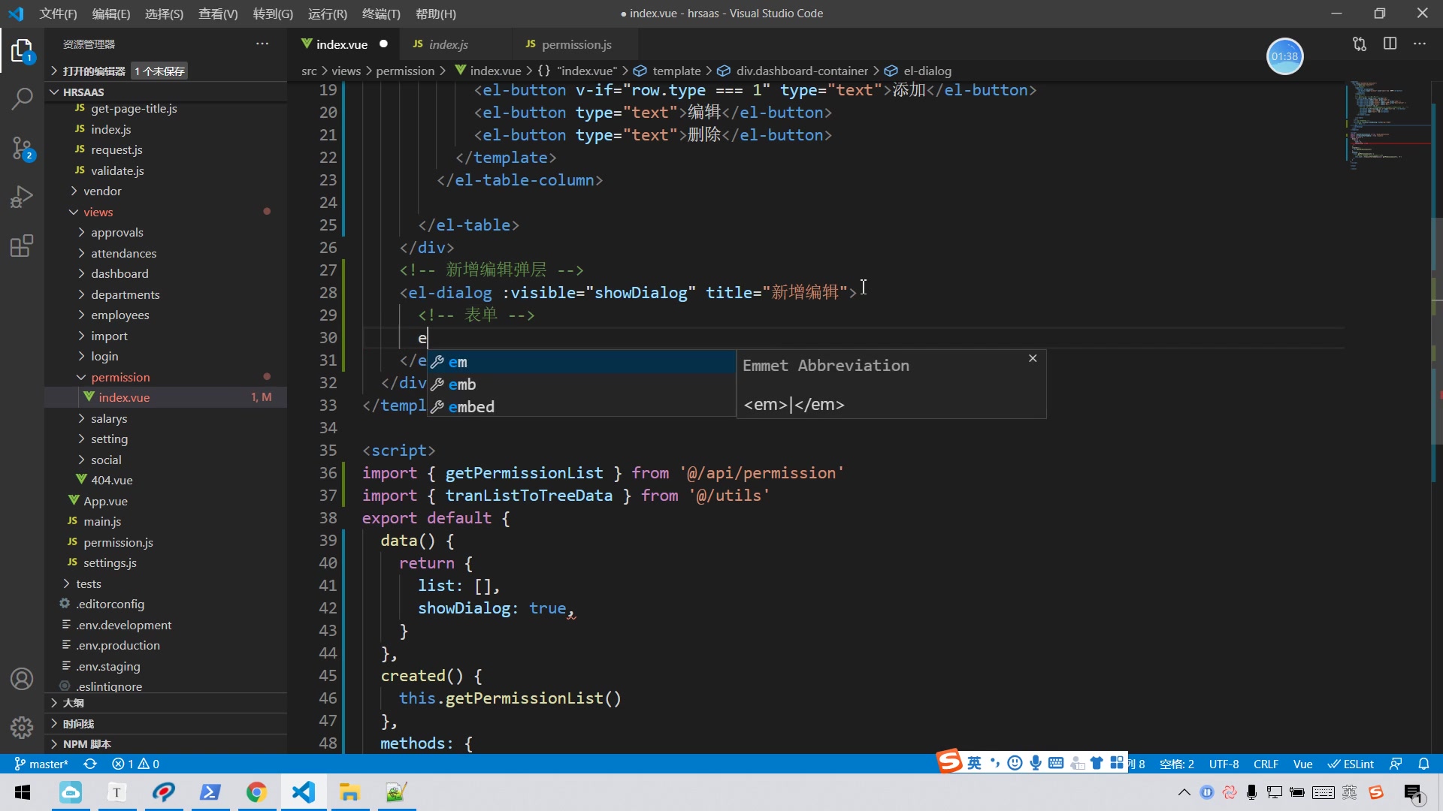1443x811 pixels.
Task: Switch to the index.vue tab
Action: [x=342, y=44]
